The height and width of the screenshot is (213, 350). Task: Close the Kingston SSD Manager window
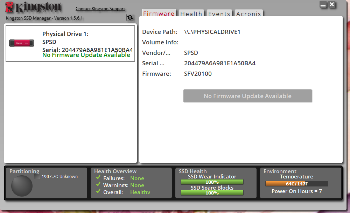pyautogui.click(x=332, y=5)
